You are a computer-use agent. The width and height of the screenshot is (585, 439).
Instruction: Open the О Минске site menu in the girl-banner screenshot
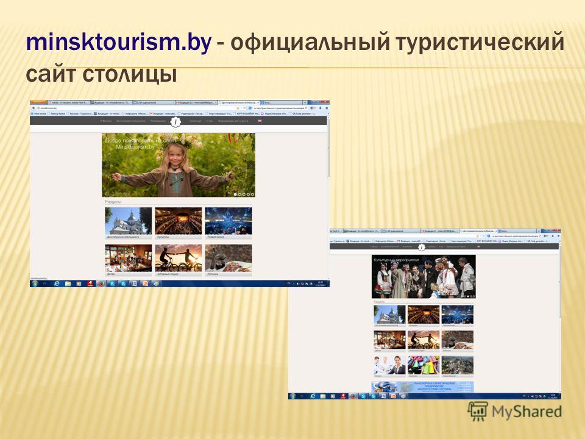pyautogui.click(x=105, y=121)
